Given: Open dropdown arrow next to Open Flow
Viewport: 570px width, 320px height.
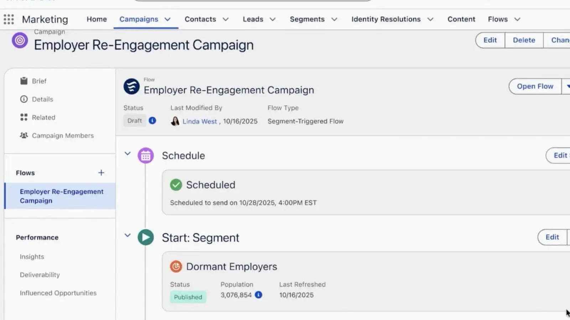Looking at the screenshot, I should 566,86.
